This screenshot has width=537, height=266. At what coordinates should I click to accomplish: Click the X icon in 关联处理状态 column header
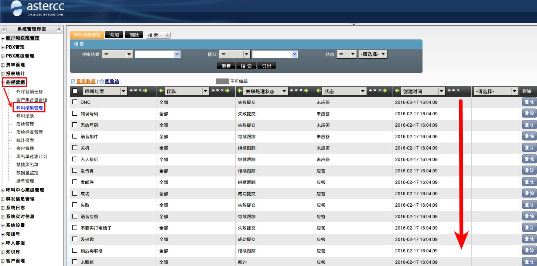(301, 91)
